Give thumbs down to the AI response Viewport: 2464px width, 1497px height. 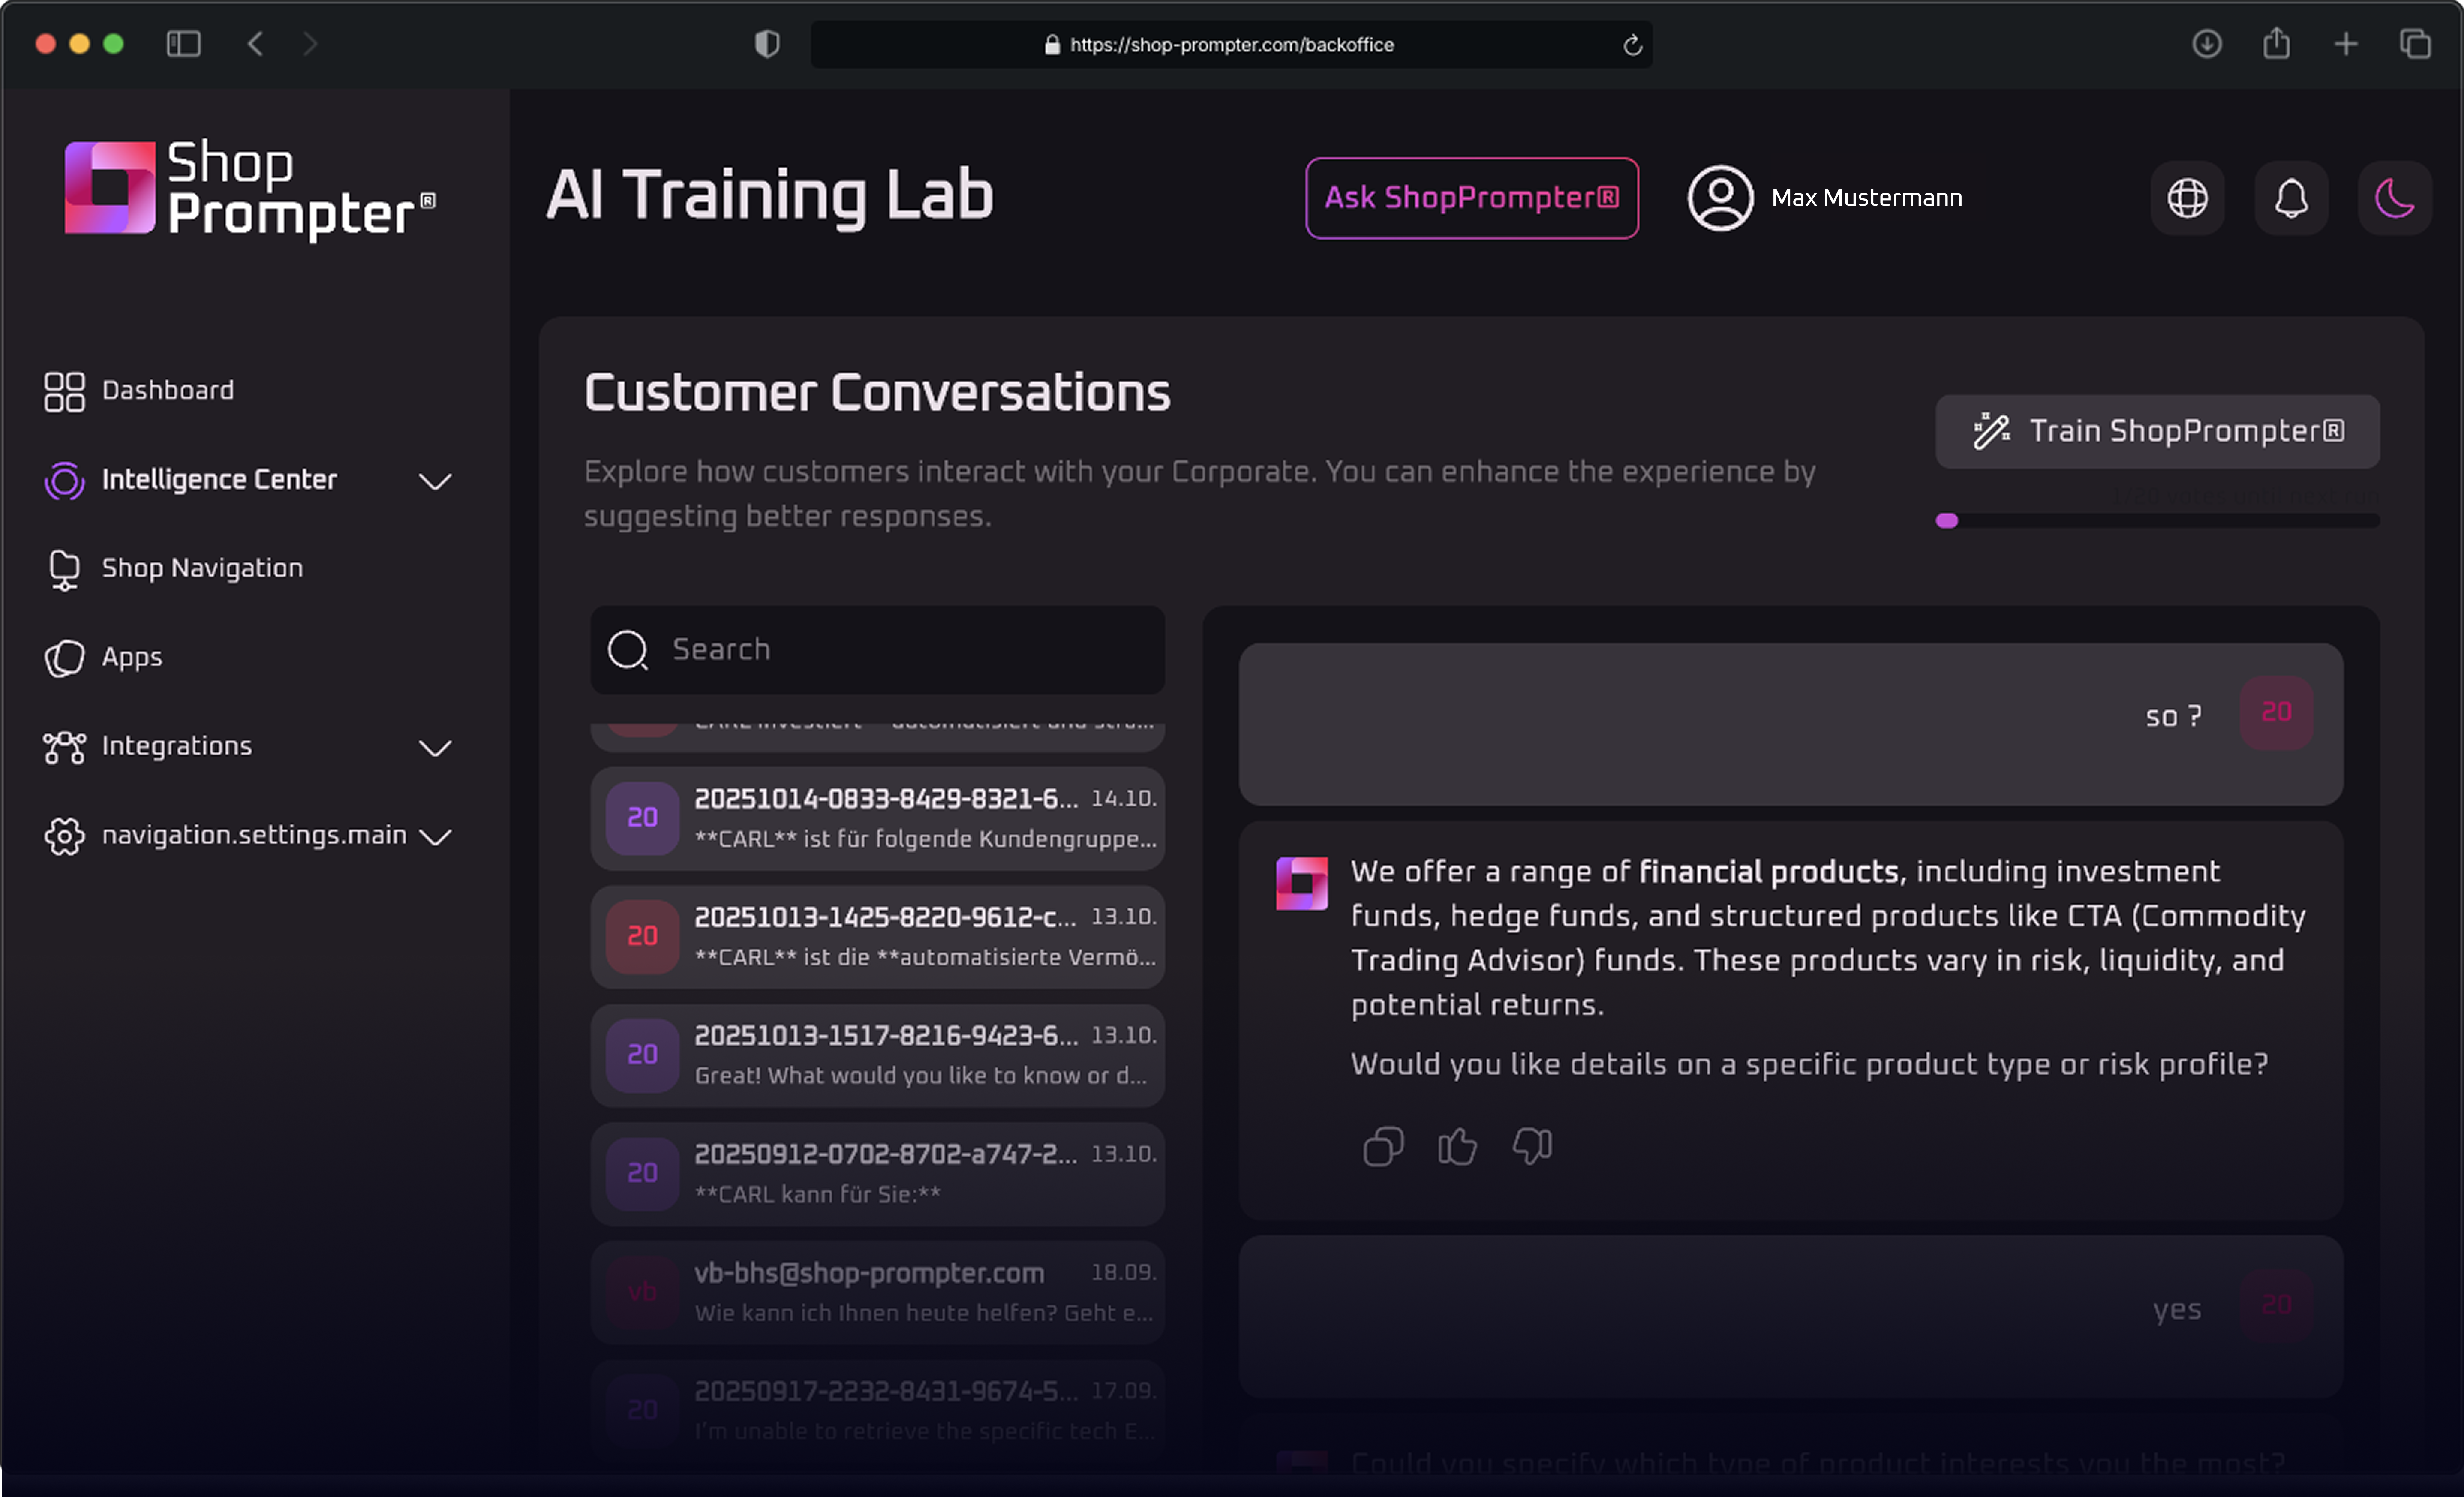pyautogui.click(x=1532, y=1146)
